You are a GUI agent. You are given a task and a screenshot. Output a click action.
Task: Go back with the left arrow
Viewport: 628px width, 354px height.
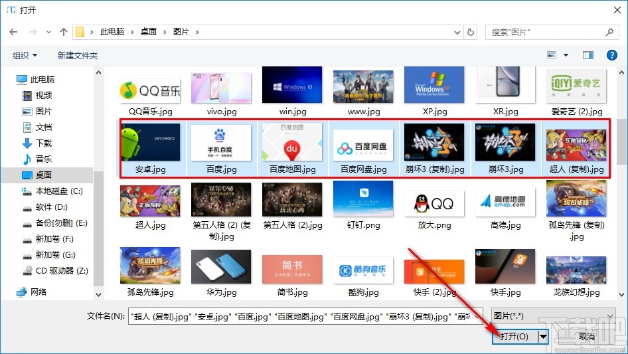point(13,32)
